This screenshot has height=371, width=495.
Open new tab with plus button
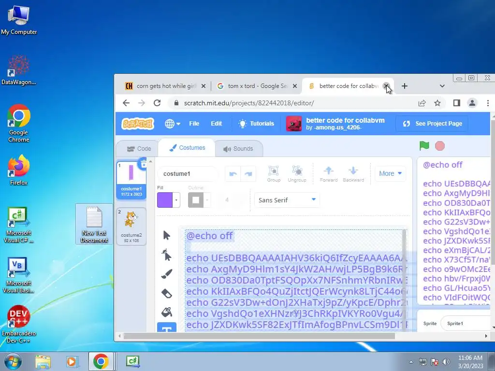(405, 86)
